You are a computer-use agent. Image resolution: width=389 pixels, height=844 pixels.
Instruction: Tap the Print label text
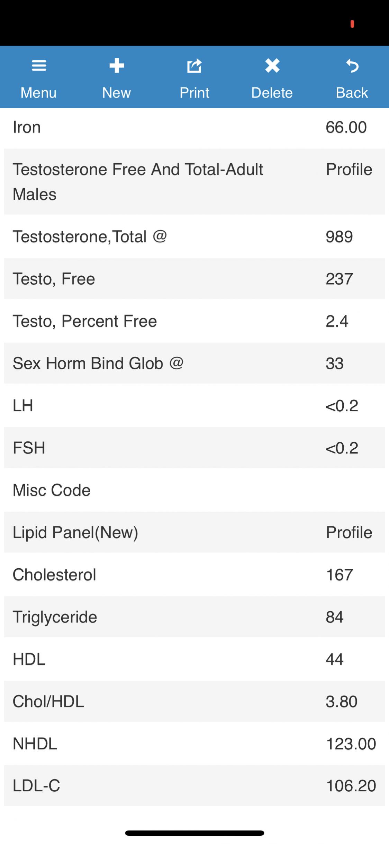[194, 93]
